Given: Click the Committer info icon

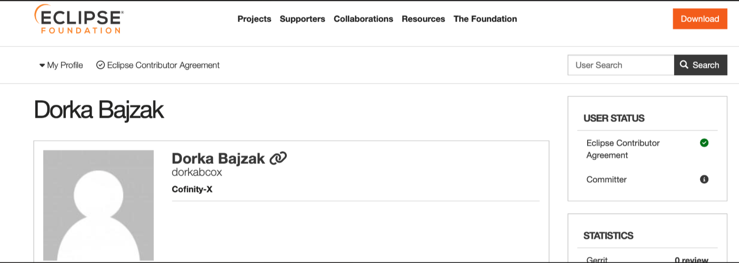Looking at the screenshot, I should pos(704,179).
